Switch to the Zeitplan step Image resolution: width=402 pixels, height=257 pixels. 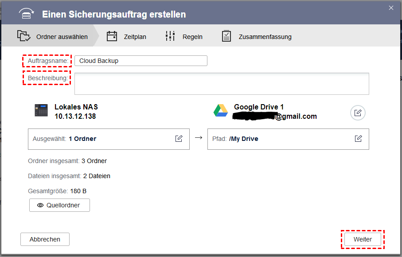click(x=135, y=37)
